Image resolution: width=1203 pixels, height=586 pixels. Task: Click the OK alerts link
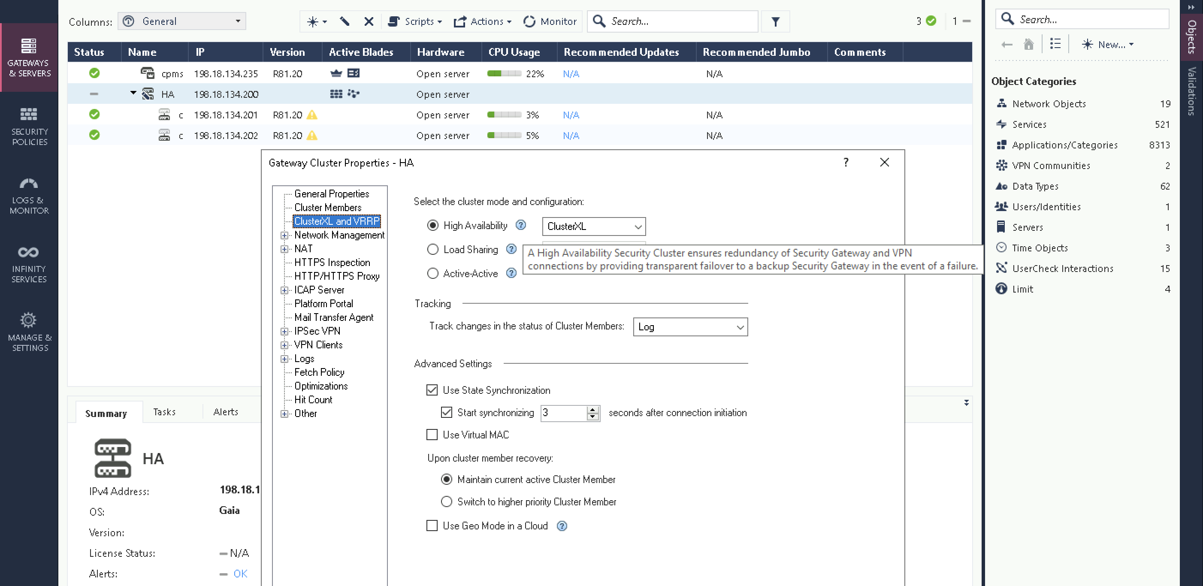tap(240, 574)
